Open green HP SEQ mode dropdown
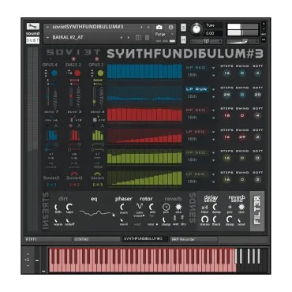Image resolution: width=292 pixels, height=292 pixels. click(213, 153)
